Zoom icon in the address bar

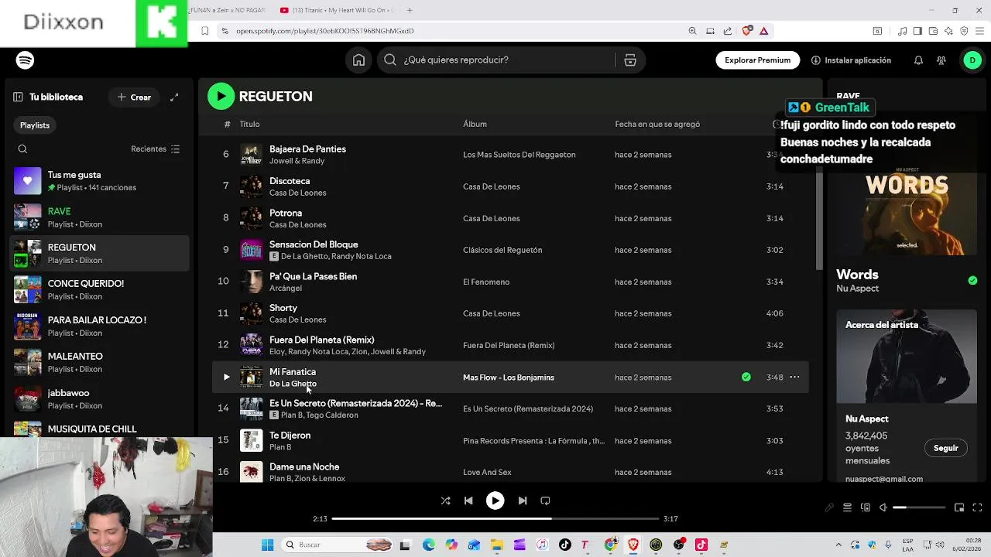pos(692,31)
